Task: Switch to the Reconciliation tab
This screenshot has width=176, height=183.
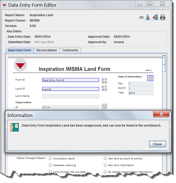Action: coord(47,50)
